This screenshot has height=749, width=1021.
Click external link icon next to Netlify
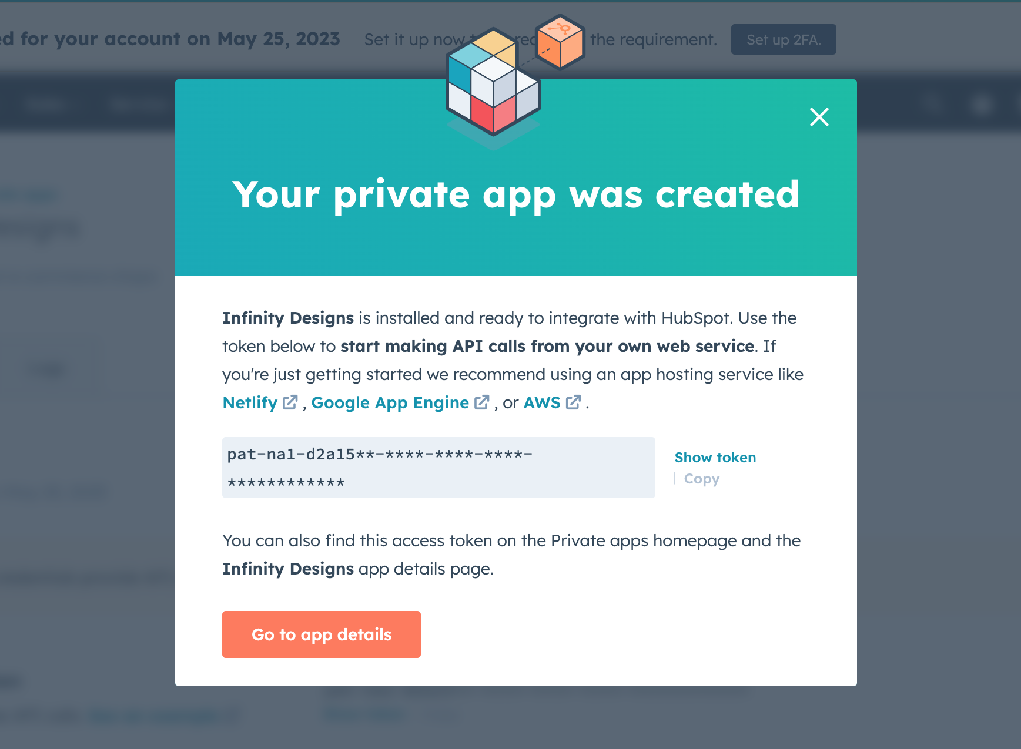(x=290, y=402)
